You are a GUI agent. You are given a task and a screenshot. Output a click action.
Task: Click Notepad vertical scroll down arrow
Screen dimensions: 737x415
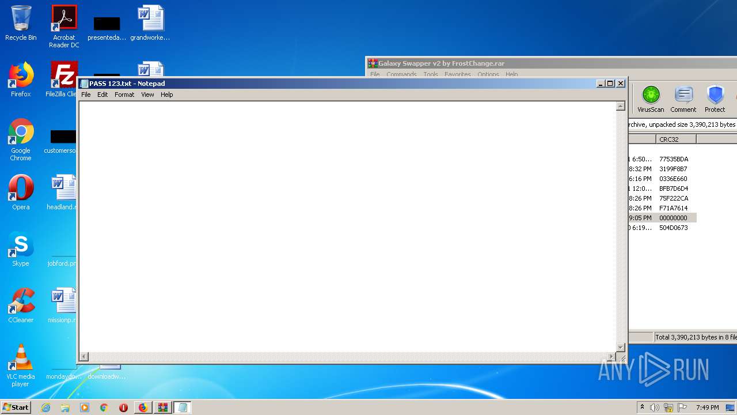621,347
